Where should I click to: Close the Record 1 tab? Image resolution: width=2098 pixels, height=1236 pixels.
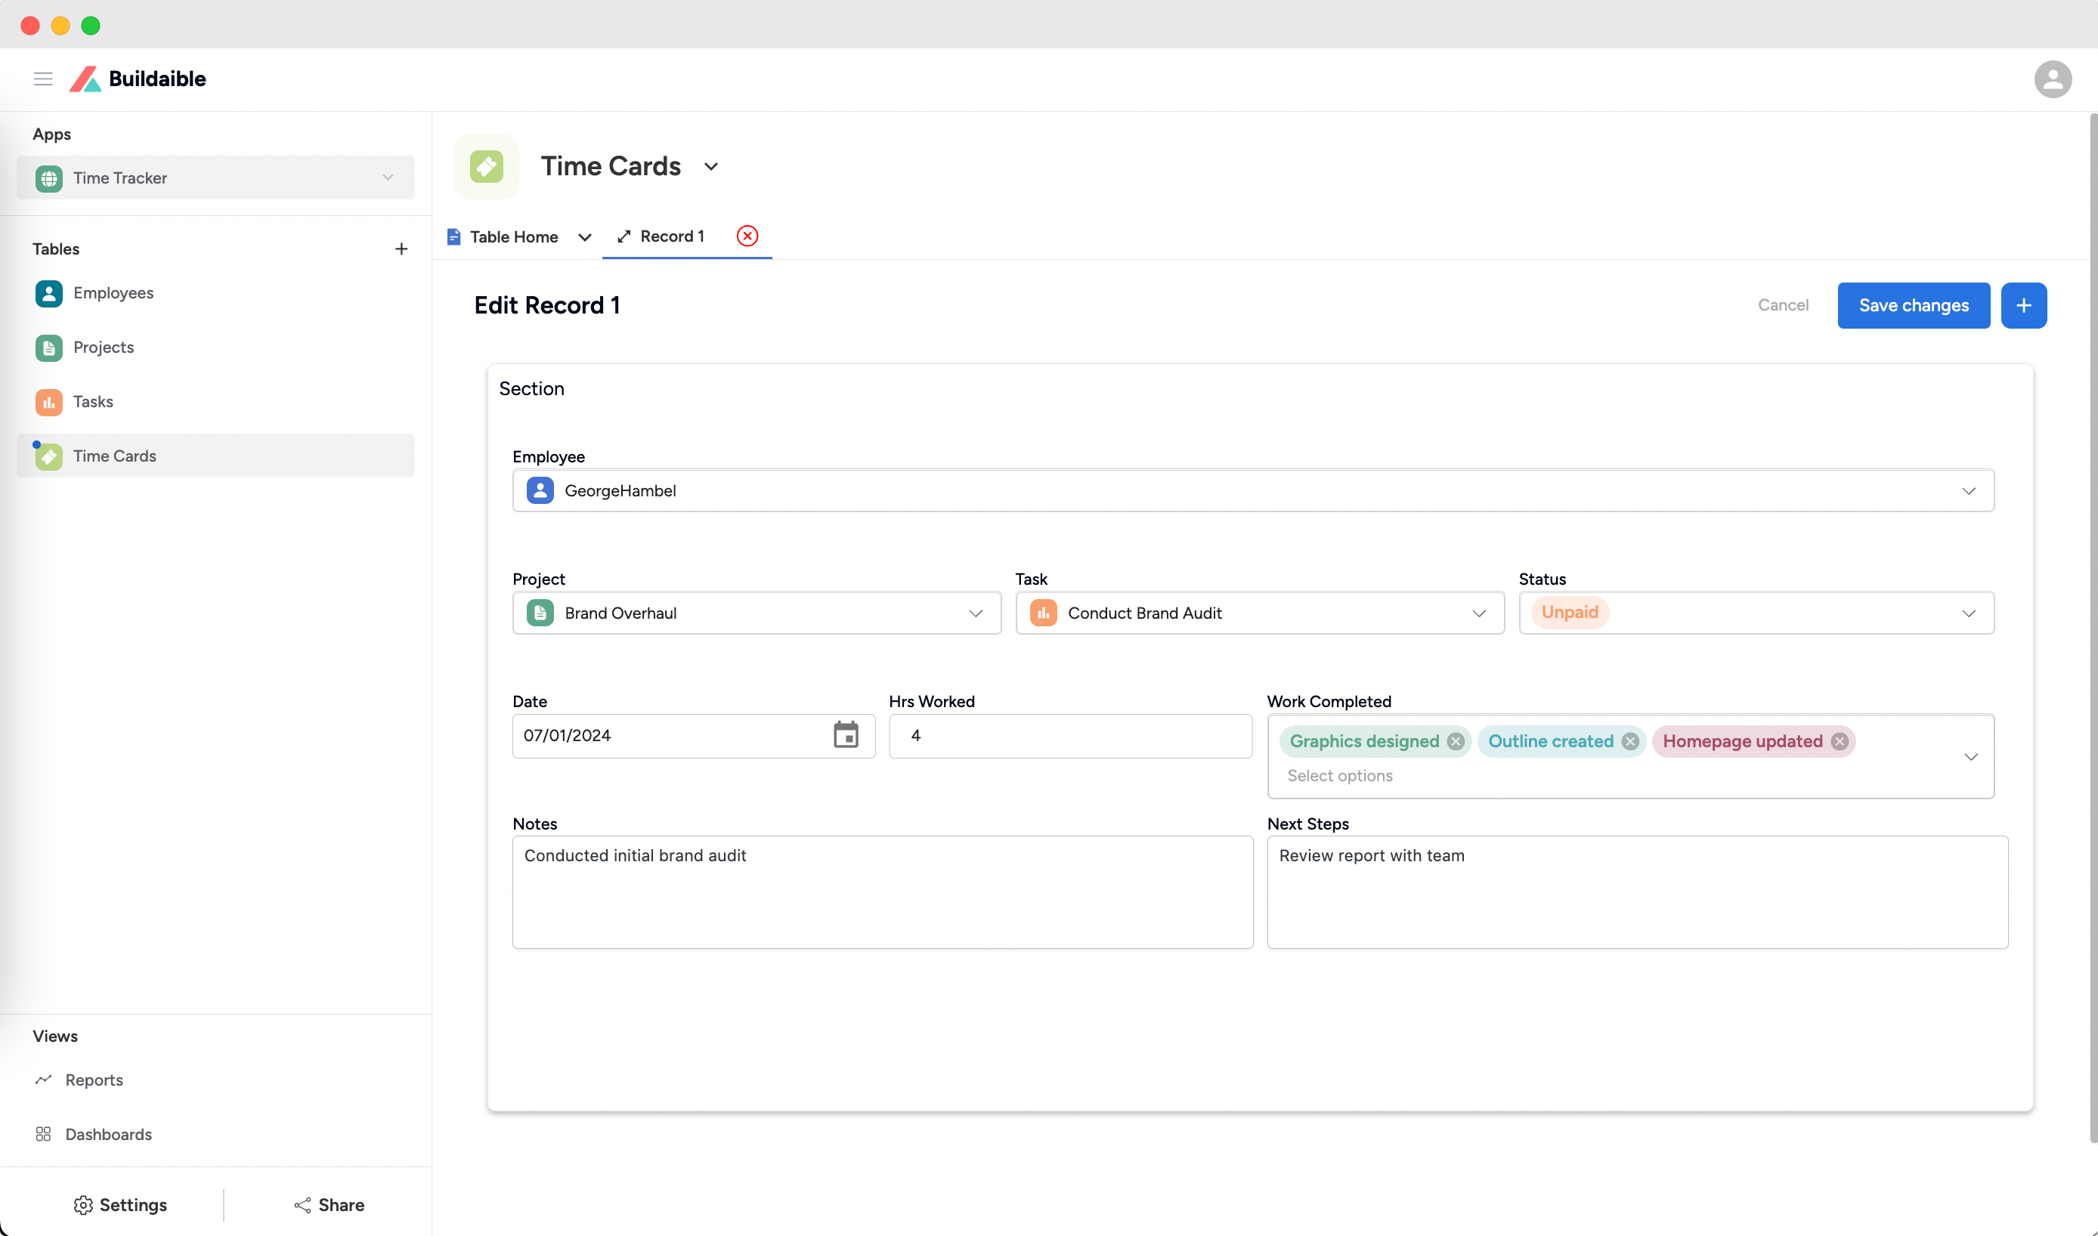point(747,236)
